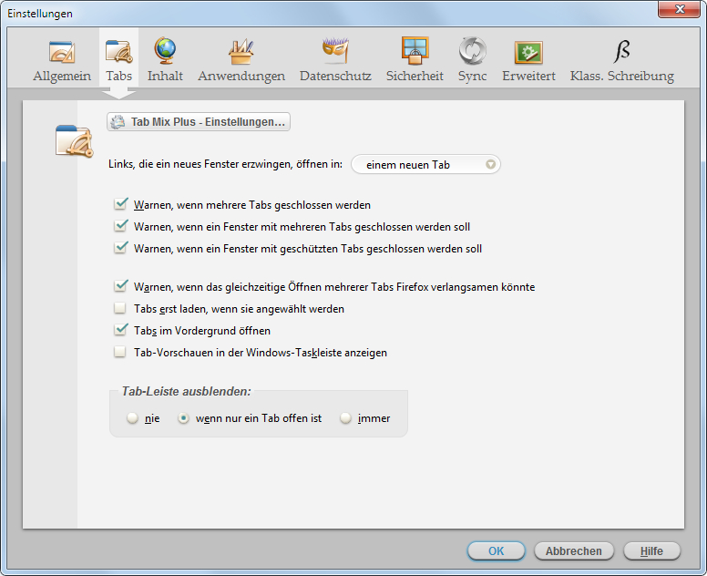Select 'wenn nur ein Tab offen ist'
Screen dimensions: 707x576
pyautogui.click(x=183, y=418)
